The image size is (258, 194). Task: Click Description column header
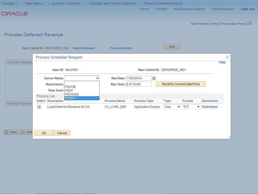[55, 101]
